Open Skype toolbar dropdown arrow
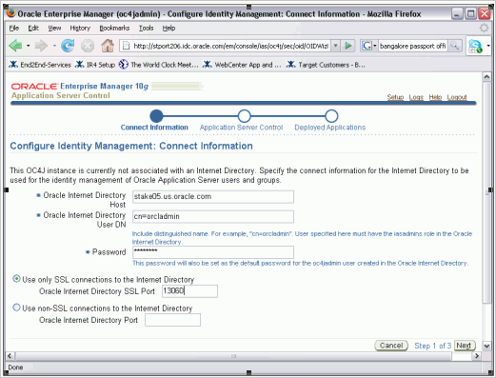The image size is (496, 378). tap(488, 46)
